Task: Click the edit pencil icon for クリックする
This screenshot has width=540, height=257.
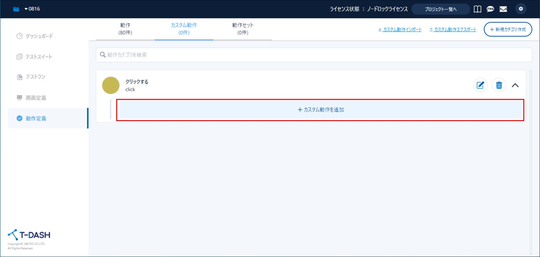Action: pos(480,85)
